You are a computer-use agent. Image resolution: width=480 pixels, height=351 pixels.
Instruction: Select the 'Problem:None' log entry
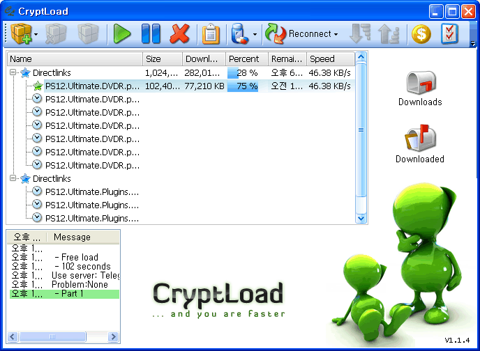64,284
